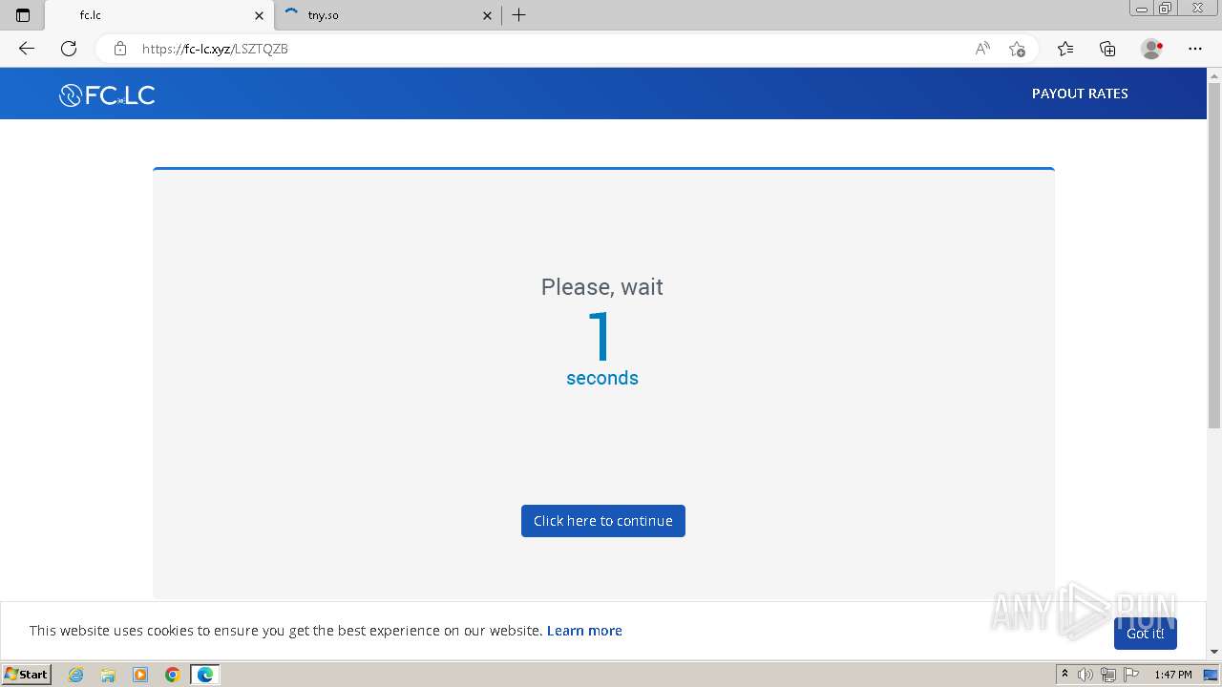Open PAYOUT RATES page

[x=1080, y=94]
